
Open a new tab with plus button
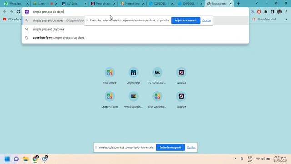(238, 4)
